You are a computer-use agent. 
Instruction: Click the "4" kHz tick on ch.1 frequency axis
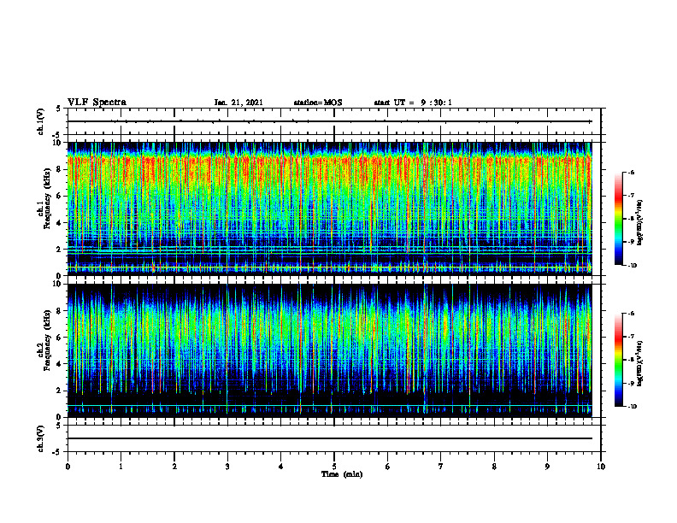(59, 223)
